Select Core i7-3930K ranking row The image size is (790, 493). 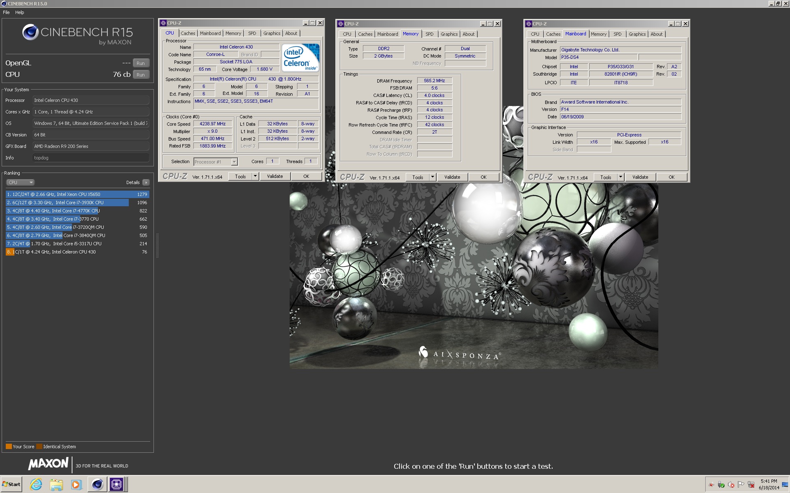pyautogui.click(x=77, y=203)
